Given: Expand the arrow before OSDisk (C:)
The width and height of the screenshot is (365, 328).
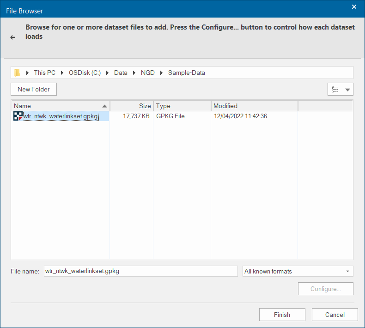Looking at the screenshot, I should coord(62,73).
